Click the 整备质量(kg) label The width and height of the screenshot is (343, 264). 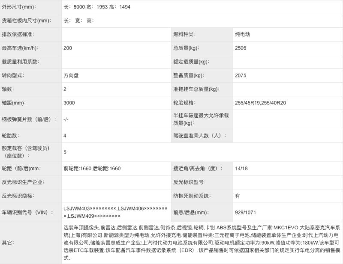tap(189, 76)
